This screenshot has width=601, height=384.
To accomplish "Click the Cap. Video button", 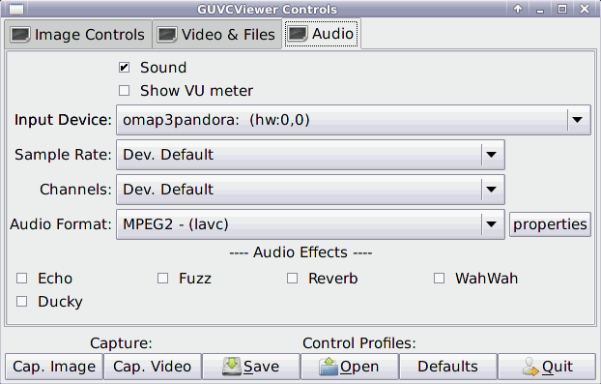I will pyautogui.click(x=153, y=367).
